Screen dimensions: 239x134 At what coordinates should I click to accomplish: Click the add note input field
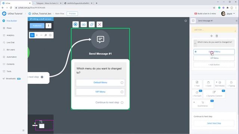pyautogui.click(x=214, y=30)
